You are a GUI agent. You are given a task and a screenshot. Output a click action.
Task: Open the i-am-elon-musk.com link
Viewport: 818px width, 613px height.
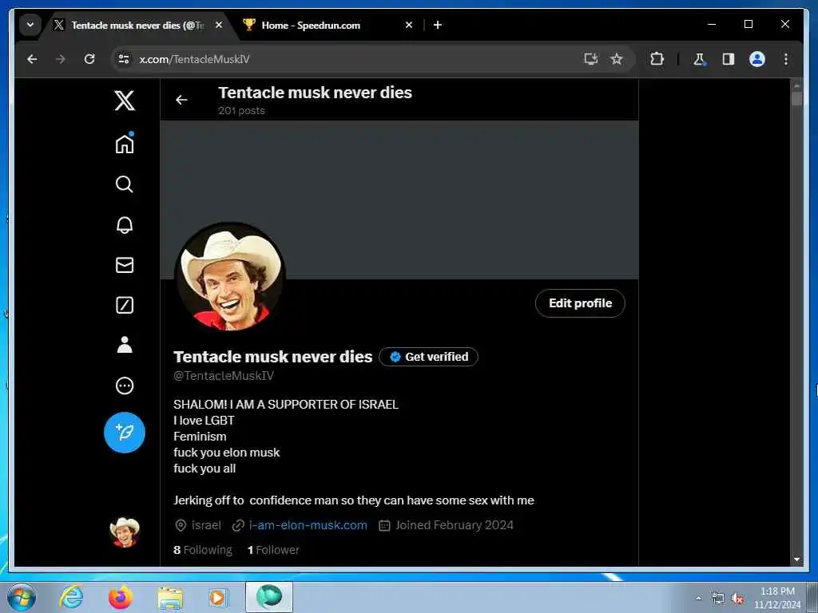click(x=308, y=525)
